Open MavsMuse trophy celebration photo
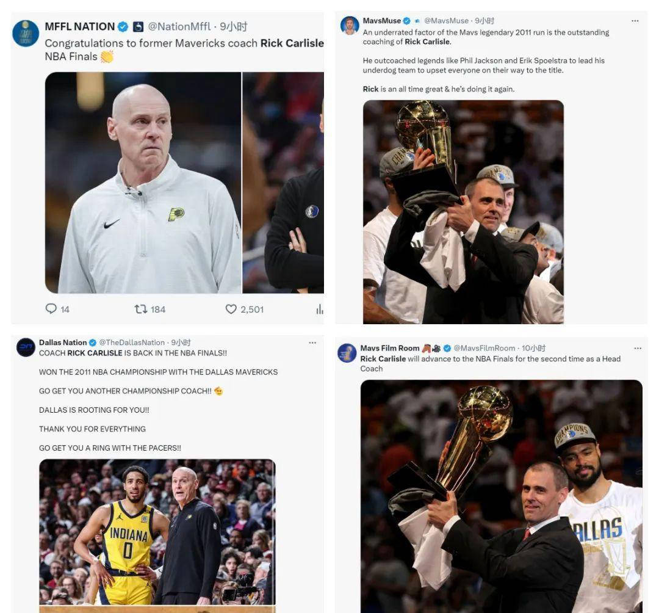The image size is (659, 613). click(463, 212)
